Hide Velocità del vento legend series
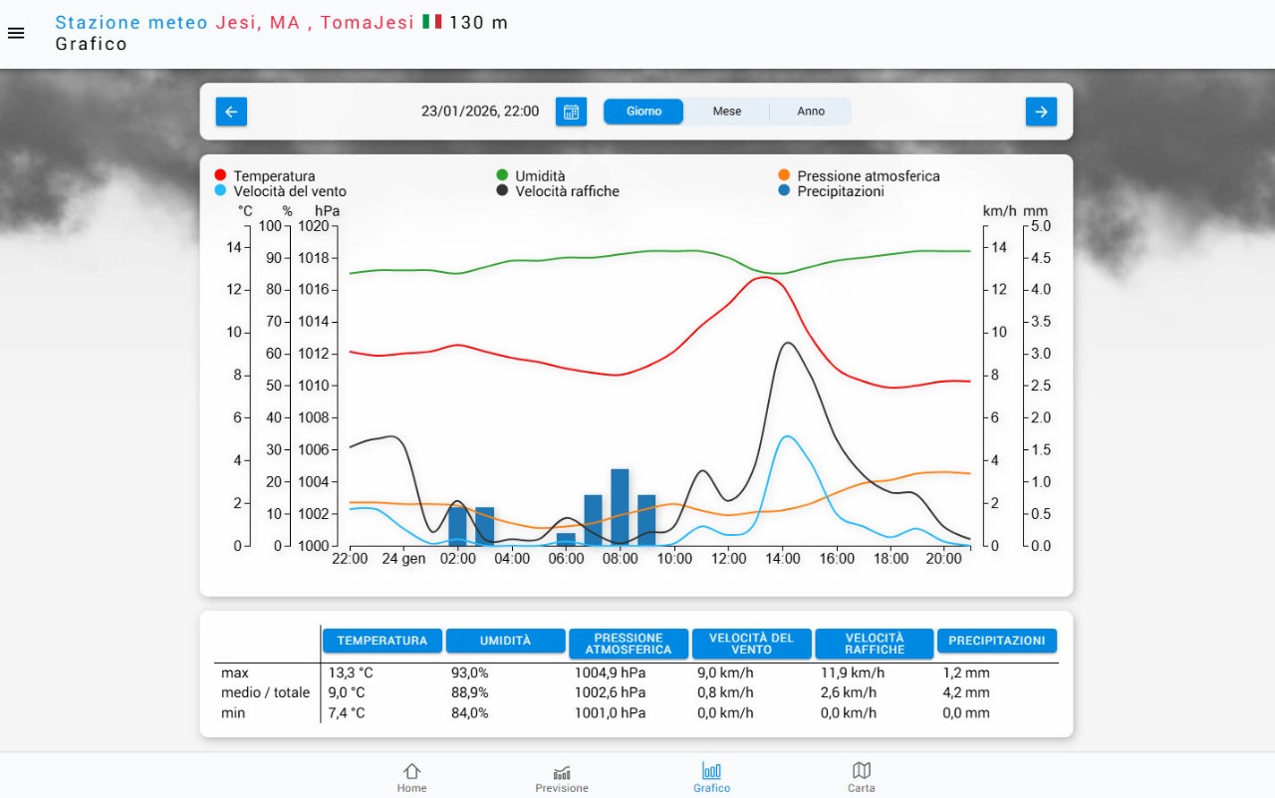Screen dimensions: 1275x798 coord(280,191)
